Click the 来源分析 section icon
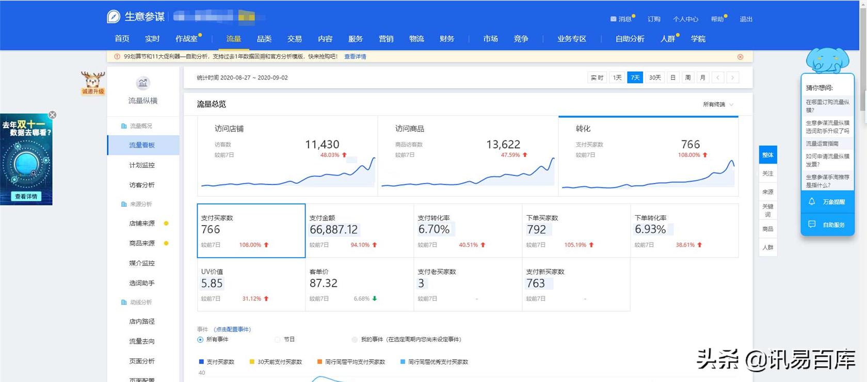 click(124, 204)
